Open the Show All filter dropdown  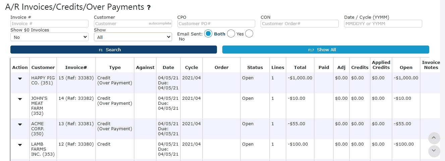[x=133, y=37]
